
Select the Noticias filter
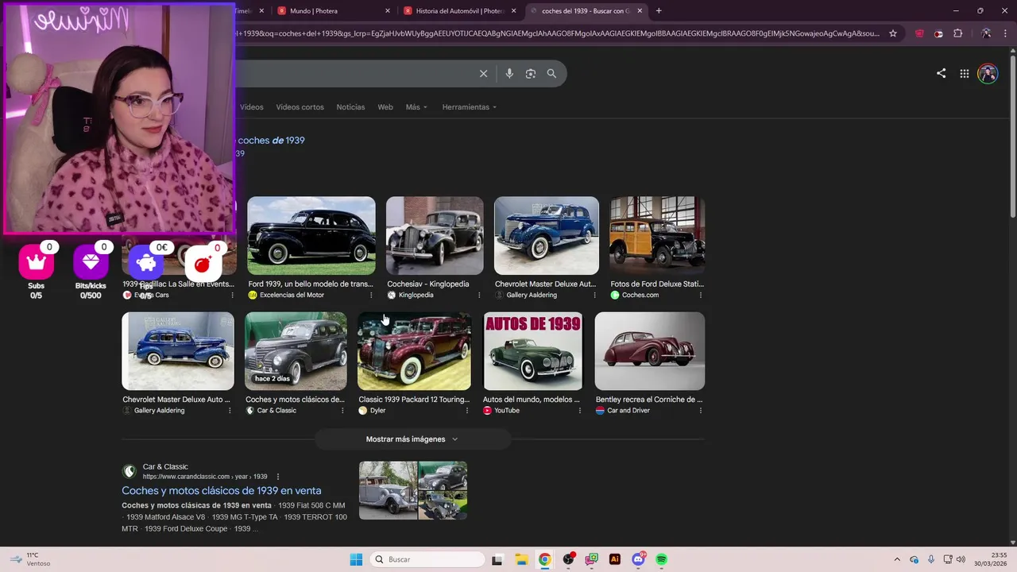350,107
